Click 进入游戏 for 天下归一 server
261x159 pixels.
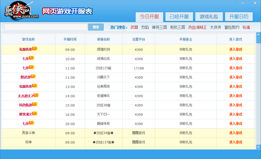coord(235,114)
